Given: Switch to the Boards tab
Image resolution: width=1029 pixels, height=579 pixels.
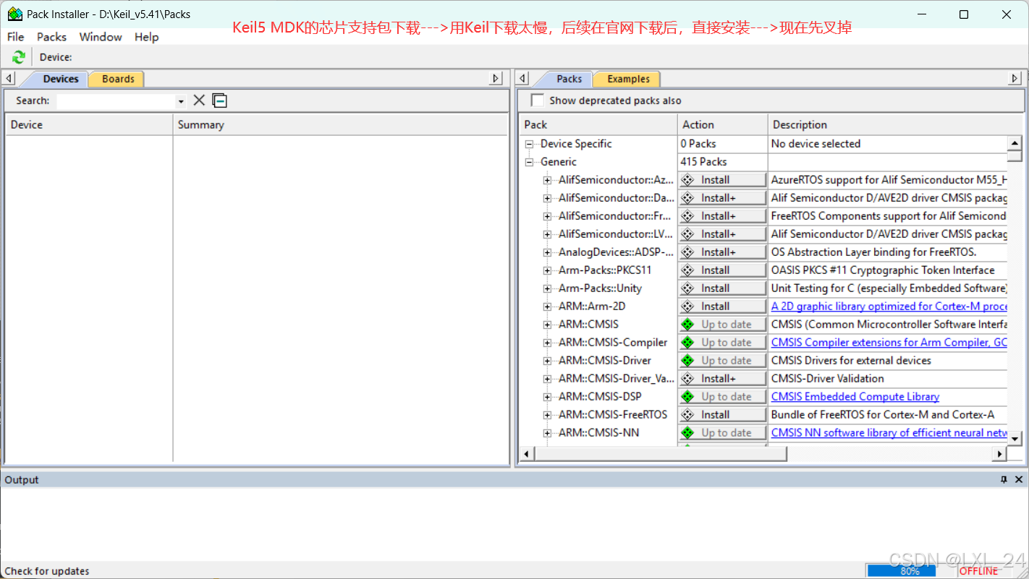Looking at the screenshot, I should pos(118,79).
